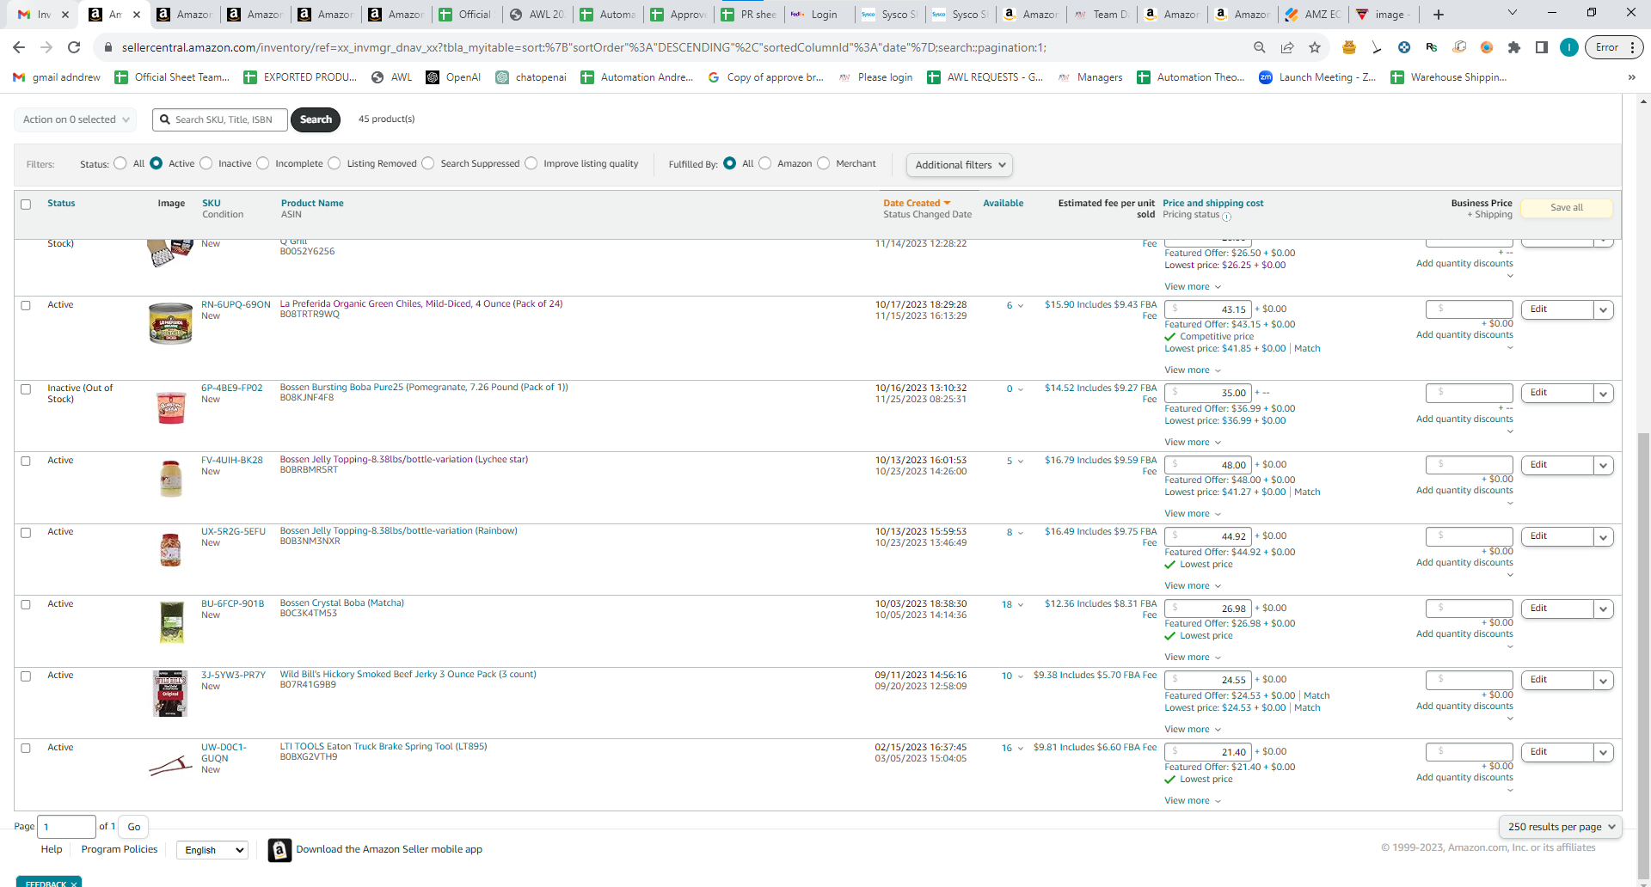This screenshot has height=887, width=1651.
Task: Open the Pricing status info icon
Action: click(x=1227, y=217)
